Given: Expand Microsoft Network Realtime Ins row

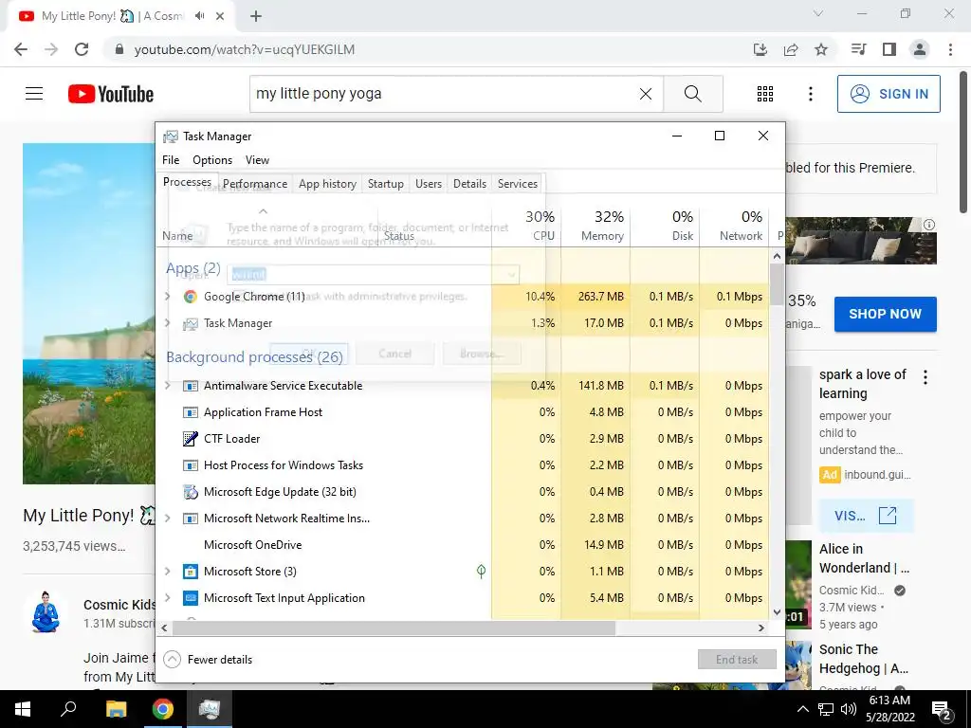Looking at the screenshot, I should click(x=167, y=519).
